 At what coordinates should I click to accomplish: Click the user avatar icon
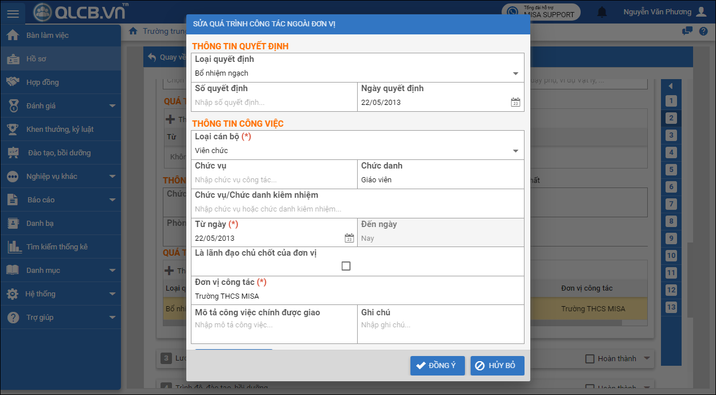point(702,12)
